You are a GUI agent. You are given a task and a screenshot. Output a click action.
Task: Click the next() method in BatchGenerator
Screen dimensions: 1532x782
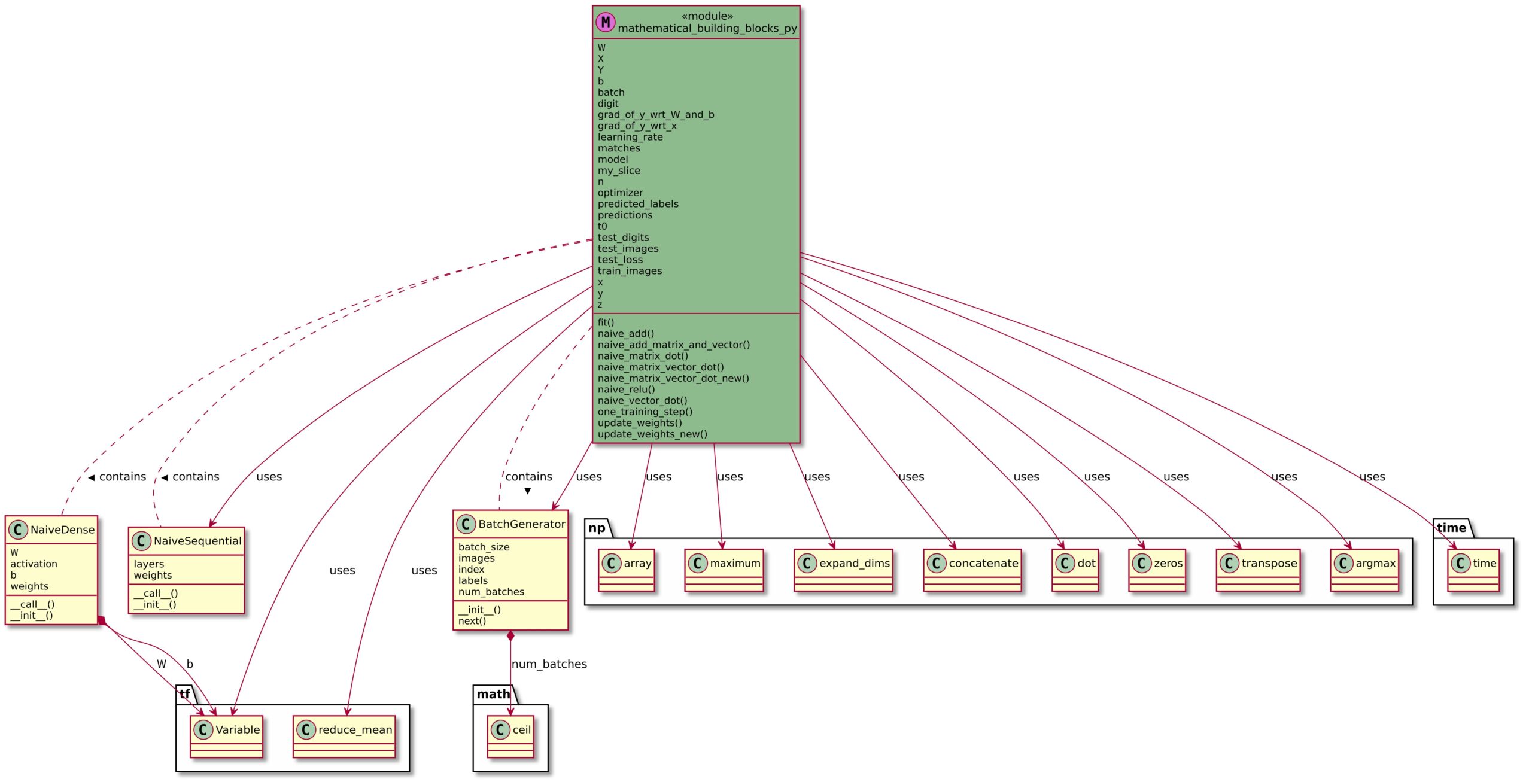[472, 621]
